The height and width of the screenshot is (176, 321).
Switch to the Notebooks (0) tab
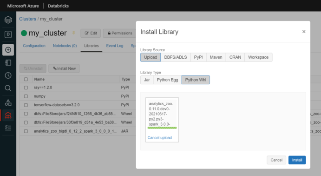65,46
